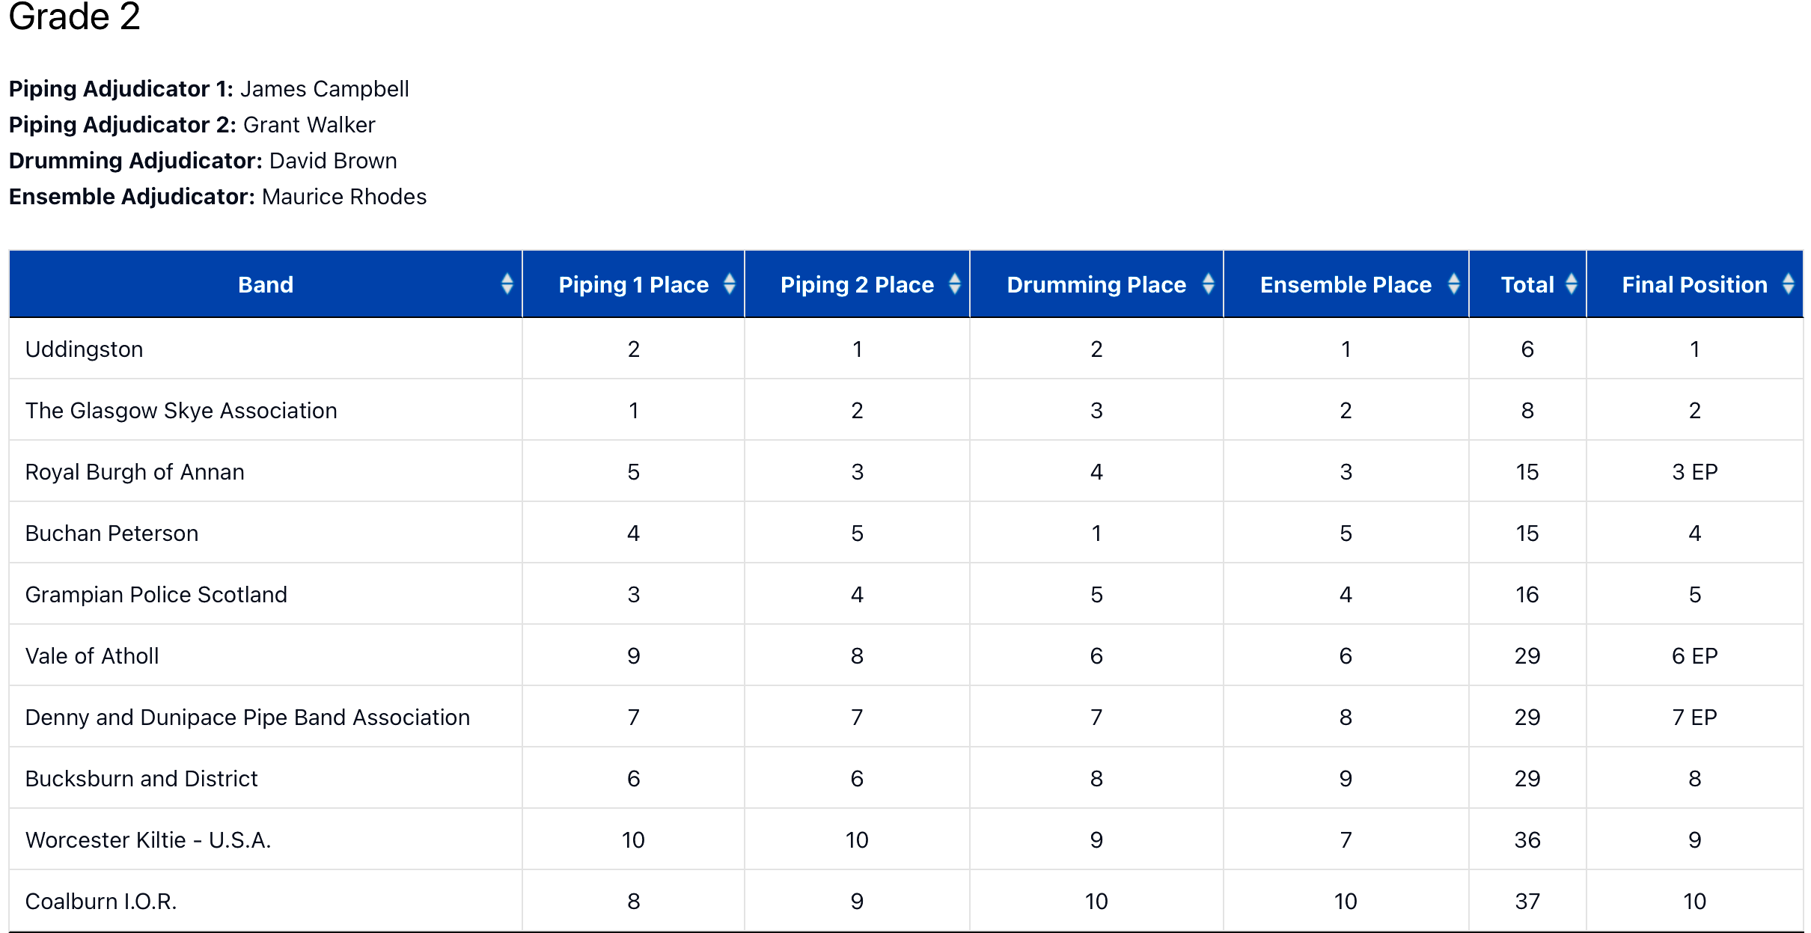
Task: Click the Piping 2 Place sort arrows
Action: (x=954, y=284)
